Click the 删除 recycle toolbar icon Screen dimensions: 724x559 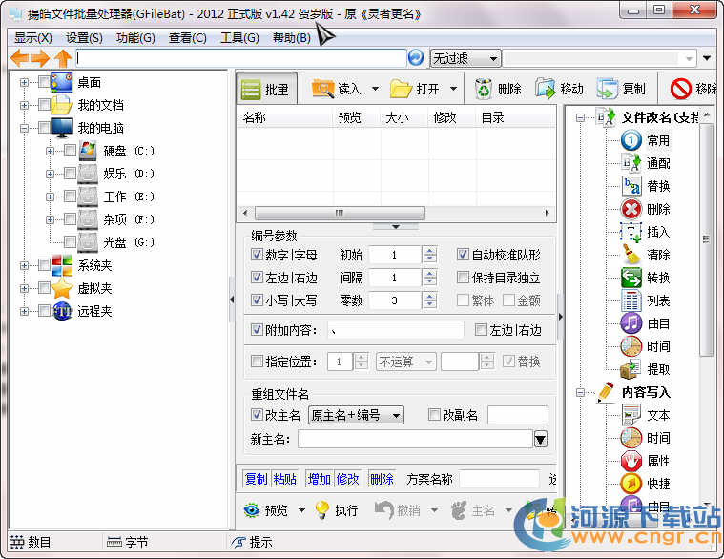coord(485,89)
